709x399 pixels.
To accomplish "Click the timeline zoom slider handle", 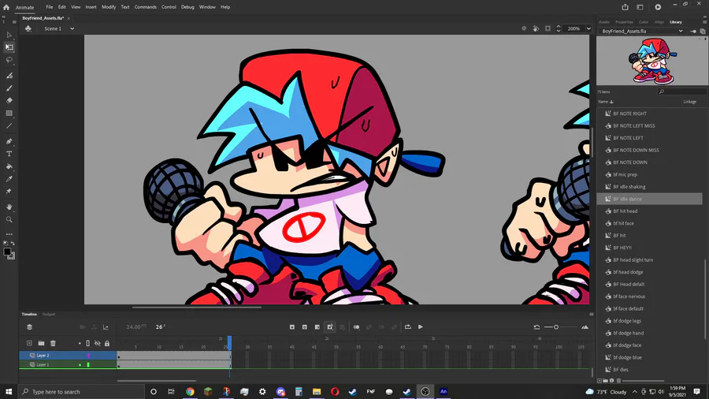I will [556, 327].
